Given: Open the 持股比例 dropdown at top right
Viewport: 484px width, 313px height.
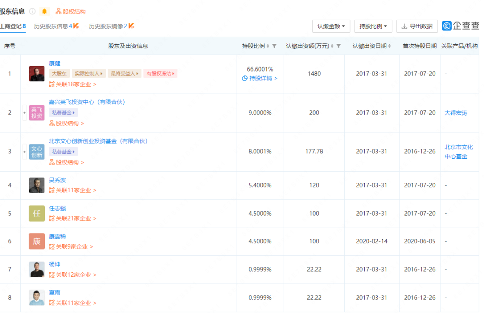Looking at the screenshot, I should pos(373,26).
